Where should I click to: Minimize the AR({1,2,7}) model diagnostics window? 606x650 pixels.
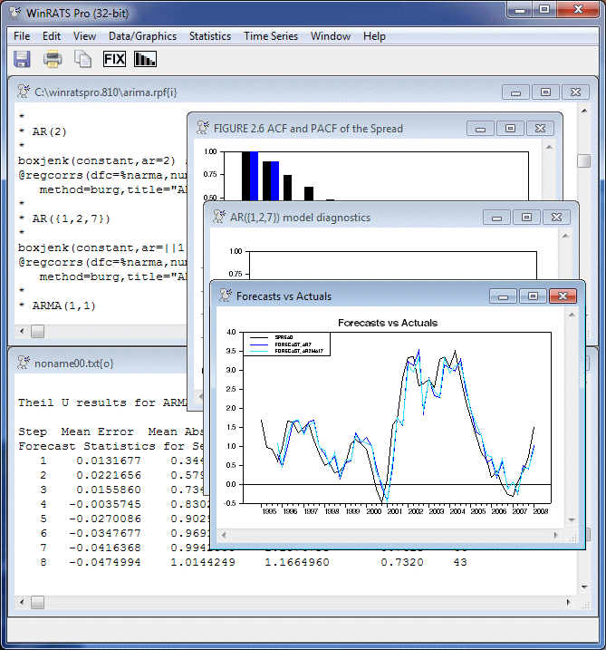(x=496, y=218)
